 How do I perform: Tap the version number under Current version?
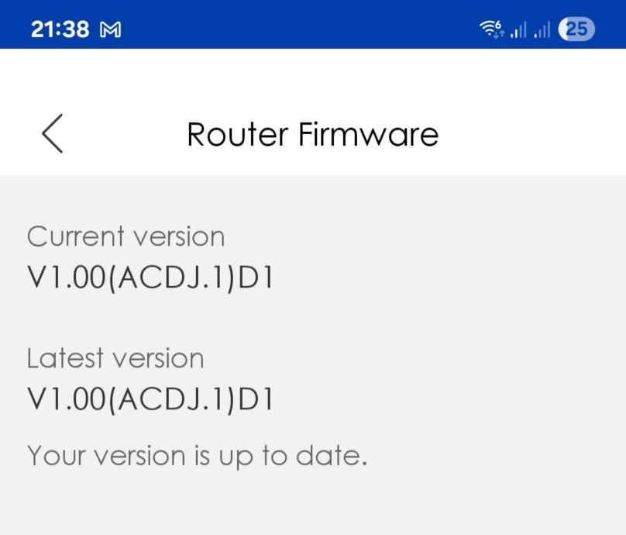(150, 277)
